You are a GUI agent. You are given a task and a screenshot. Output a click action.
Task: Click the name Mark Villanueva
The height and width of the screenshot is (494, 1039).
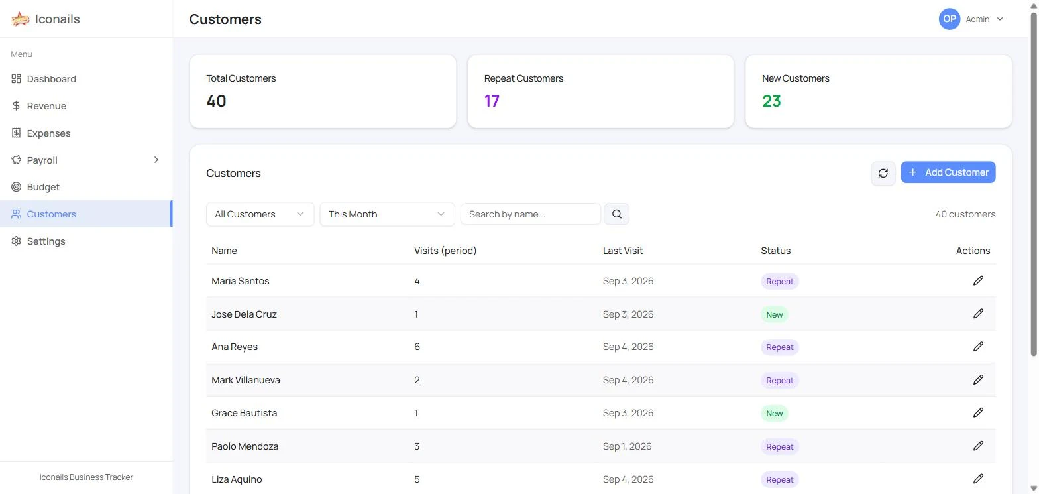coord(246,380)
